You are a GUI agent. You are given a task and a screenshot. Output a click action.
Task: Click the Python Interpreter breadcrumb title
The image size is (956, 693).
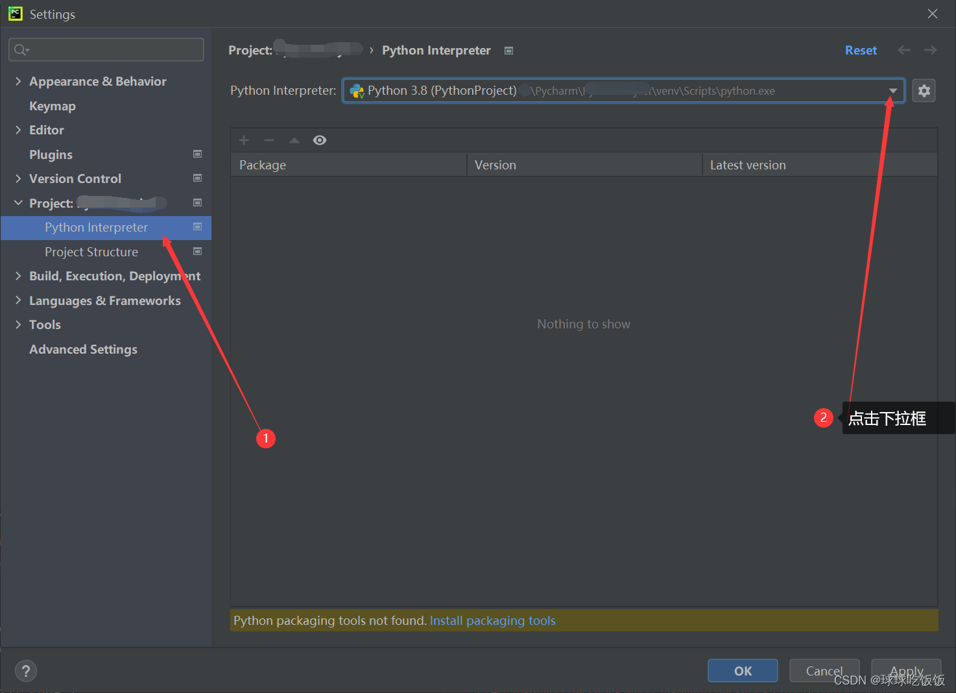click(x=436, y=50)
